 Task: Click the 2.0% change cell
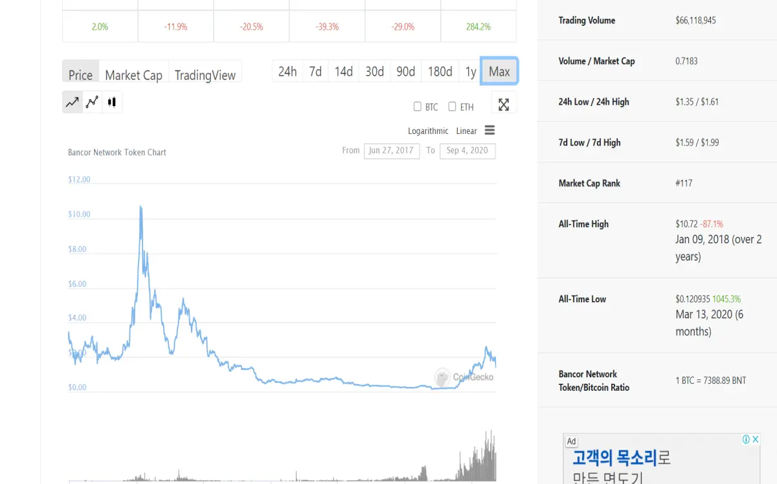[100, 27]
